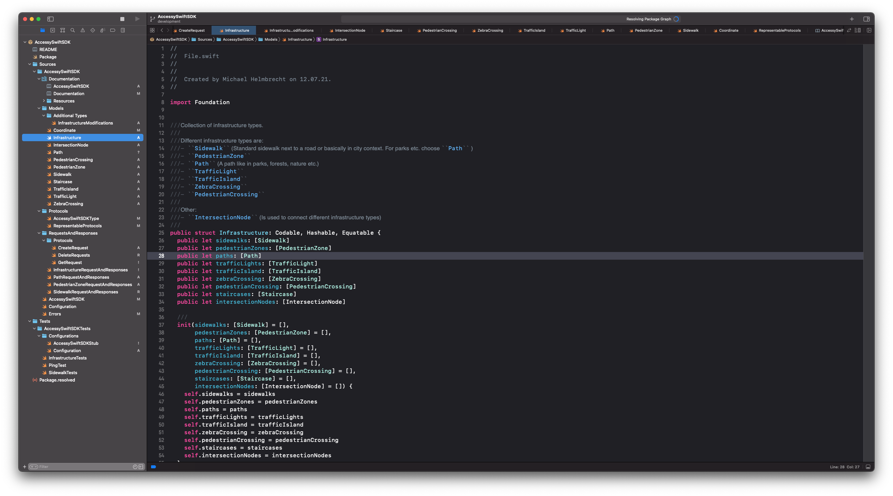Click the Library plus button
893x496 pixels.
tap(852, 19)
